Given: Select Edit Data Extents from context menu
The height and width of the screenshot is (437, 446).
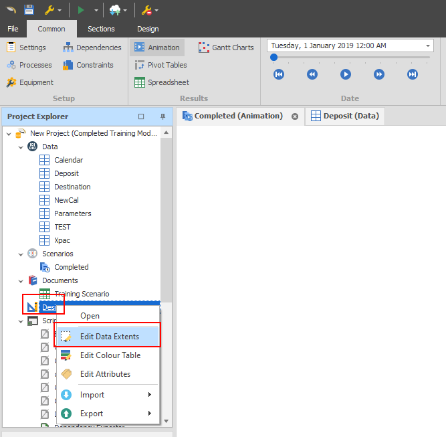Looking at the screenshot, I should pyautogui.click(x=109, y=337).
